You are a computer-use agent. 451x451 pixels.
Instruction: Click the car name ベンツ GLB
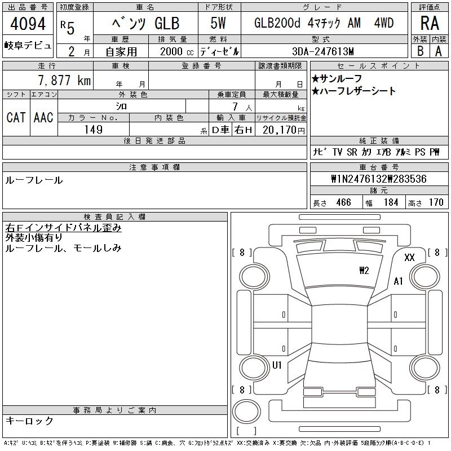click(x=146, y=24)
